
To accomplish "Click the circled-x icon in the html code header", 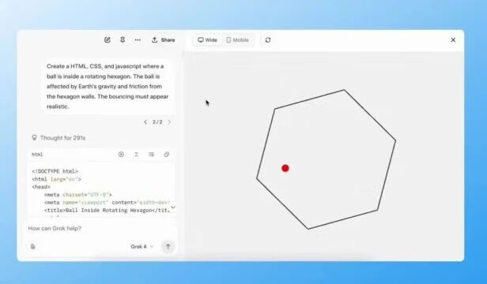I will (121, 155).
